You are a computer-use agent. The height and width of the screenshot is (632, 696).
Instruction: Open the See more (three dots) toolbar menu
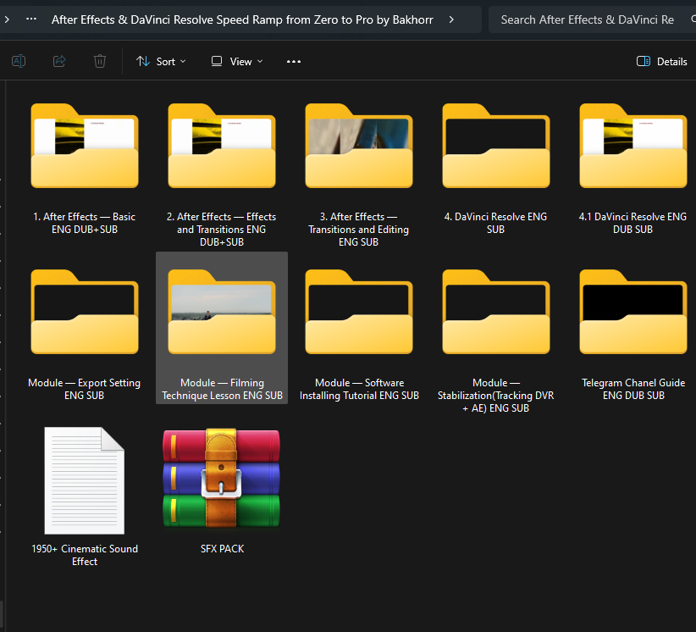click(294, 61)
